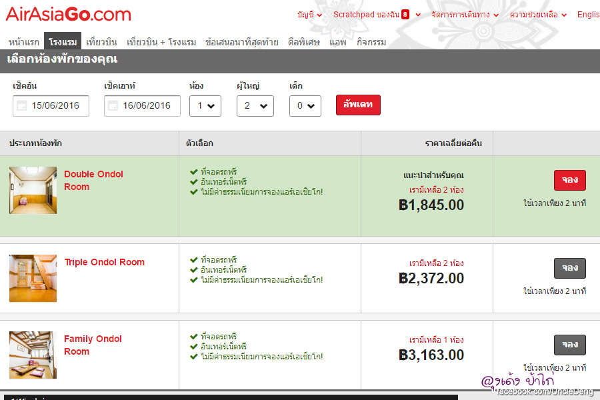
Task: Go to the กิจกรรม activities tab
Action: 371,42
